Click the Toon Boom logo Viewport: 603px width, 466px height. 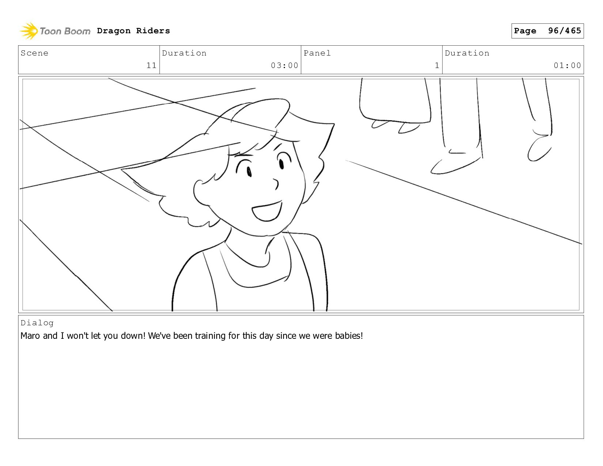[x=55, y=31]
